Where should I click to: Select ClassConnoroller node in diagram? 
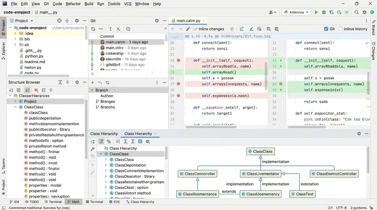[197, 174]
